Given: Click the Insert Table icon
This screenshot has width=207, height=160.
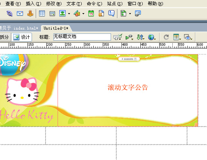Looking at the screenshot, I should point(42,13).
